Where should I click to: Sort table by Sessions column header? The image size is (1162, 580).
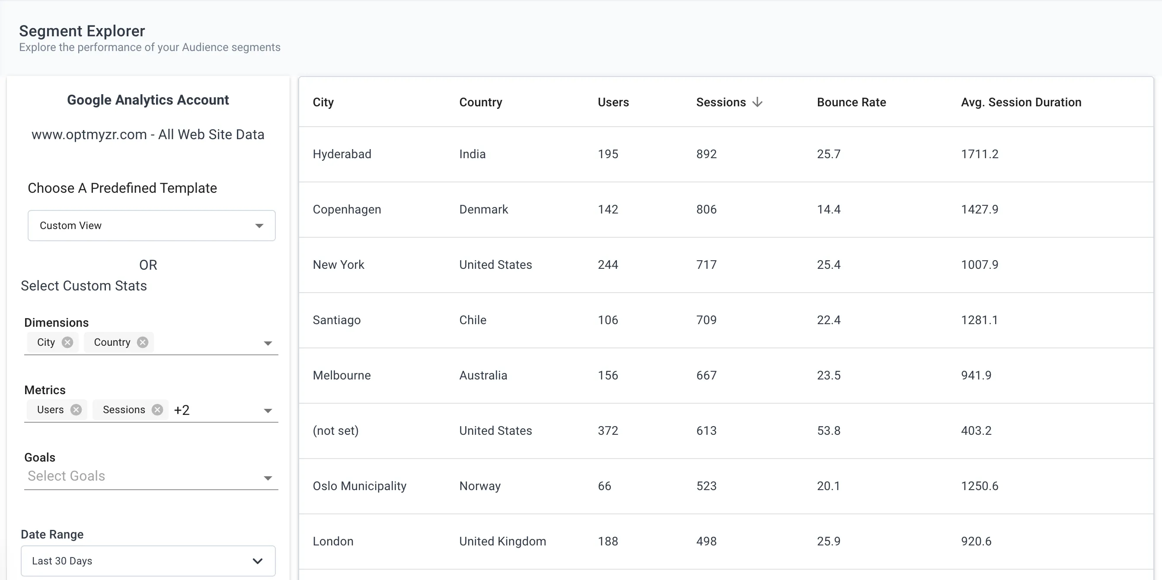click(721, 102)
